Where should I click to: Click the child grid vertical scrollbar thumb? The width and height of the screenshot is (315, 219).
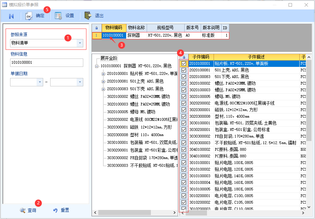pos(309,100)
